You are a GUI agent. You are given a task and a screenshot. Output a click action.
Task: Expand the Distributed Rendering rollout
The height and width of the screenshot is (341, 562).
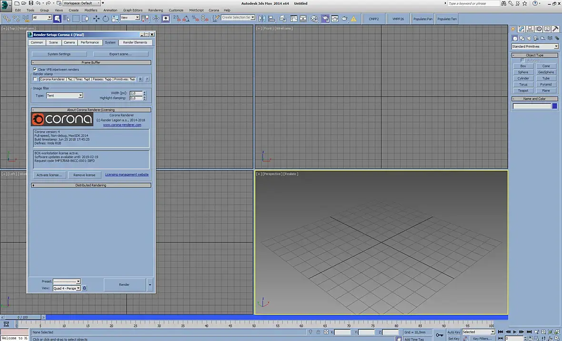click(x=91, y=185)
